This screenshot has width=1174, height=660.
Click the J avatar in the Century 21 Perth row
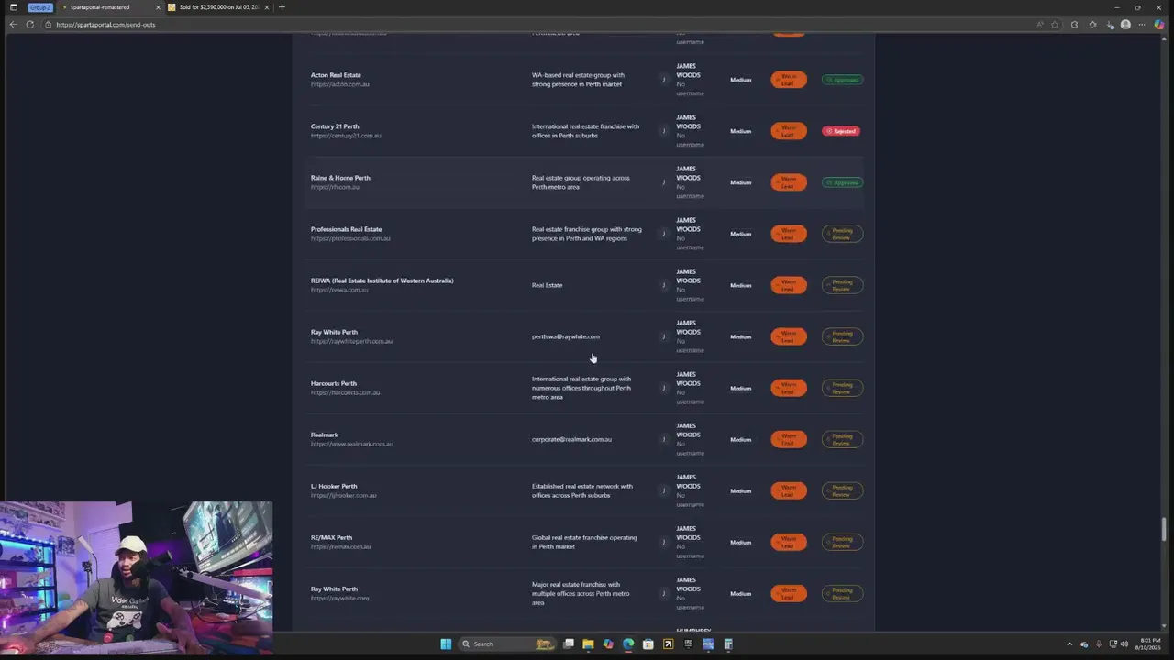664,131
